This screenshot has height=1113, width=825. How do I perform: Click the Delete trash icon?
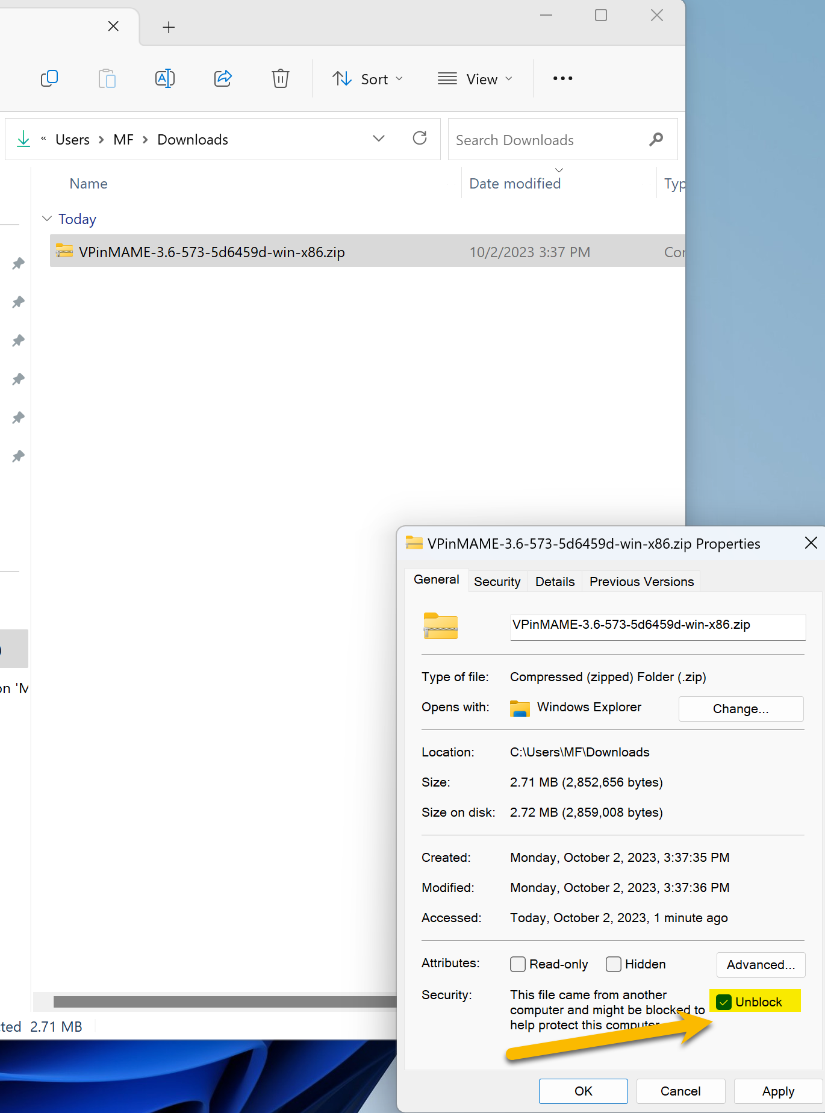tap(281, 78)
